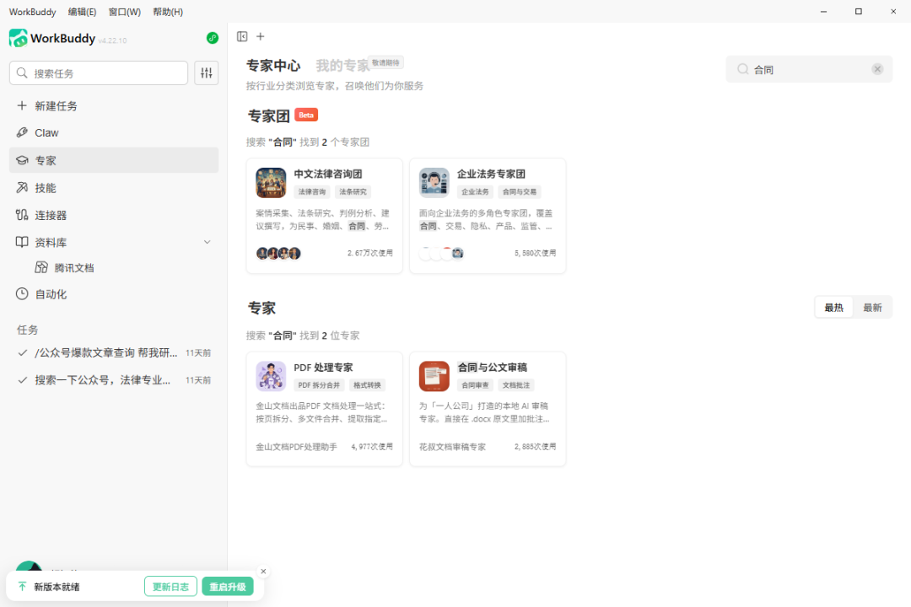Click the WorkBuddy logo icon
This screenshot has width=911, height=607.
tap(18, 38)
